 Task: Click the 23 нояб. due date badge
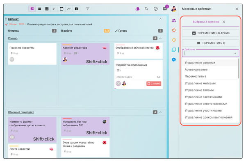tap(154, 84)
